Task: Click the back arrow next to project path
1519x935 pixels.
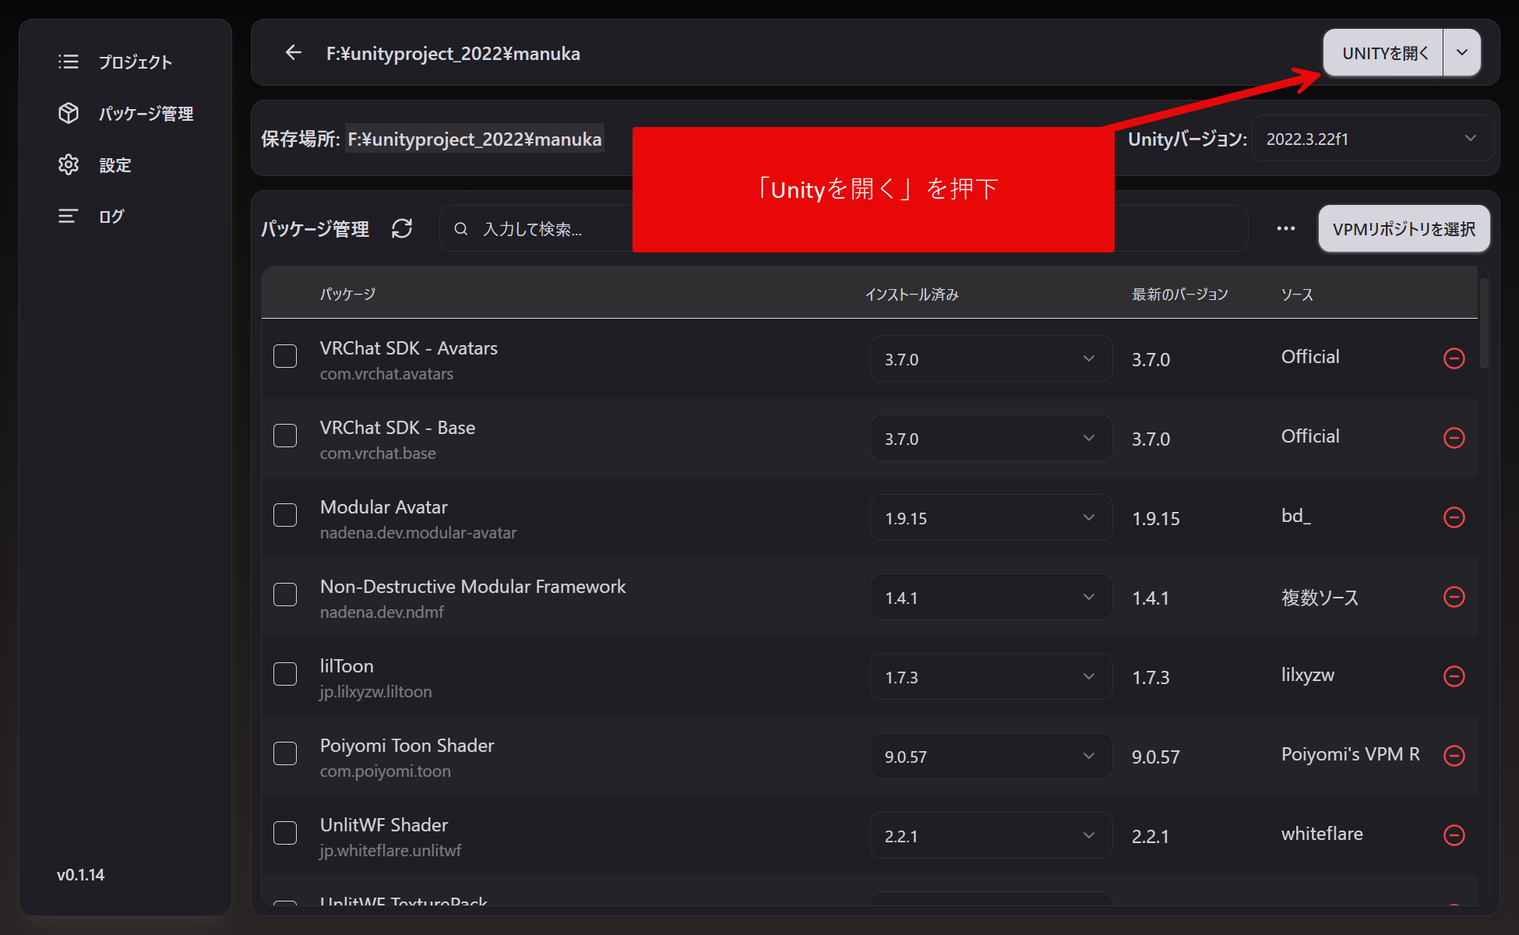Action: 293,53
